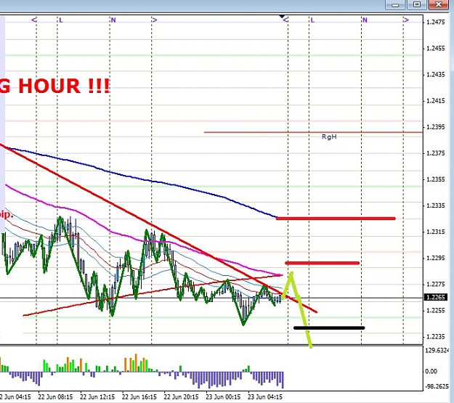Viewport: 454px width, 403px height.
Task: Click the indicator zero level 0.00
Action: click(431, 371)
